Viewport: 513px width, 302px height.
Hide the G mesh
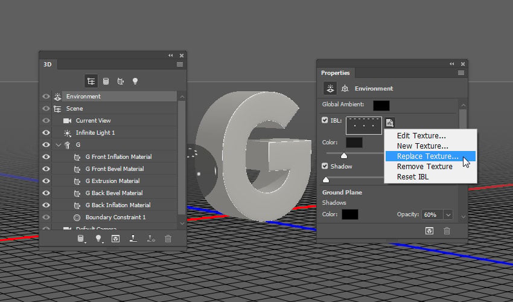click(x=46, y=145)
